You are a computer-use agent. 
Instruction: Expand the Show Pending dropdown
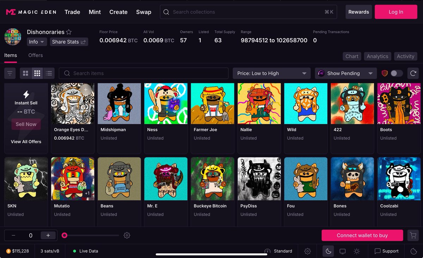tap(345, 73)
